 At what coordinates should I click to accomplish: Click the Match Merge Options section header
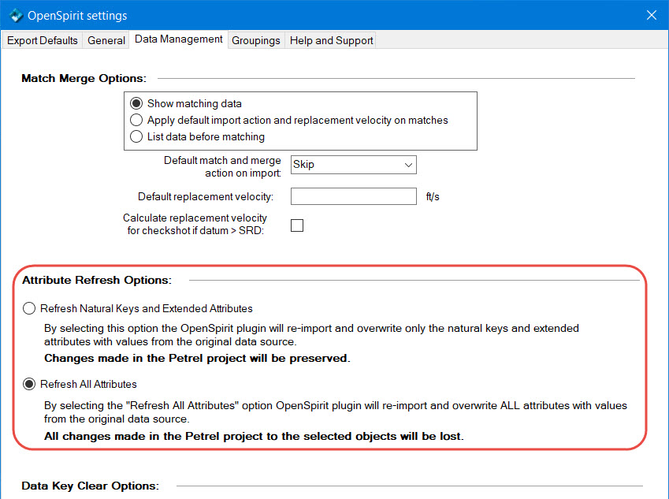pyautogui.click(x=84, y=78)
